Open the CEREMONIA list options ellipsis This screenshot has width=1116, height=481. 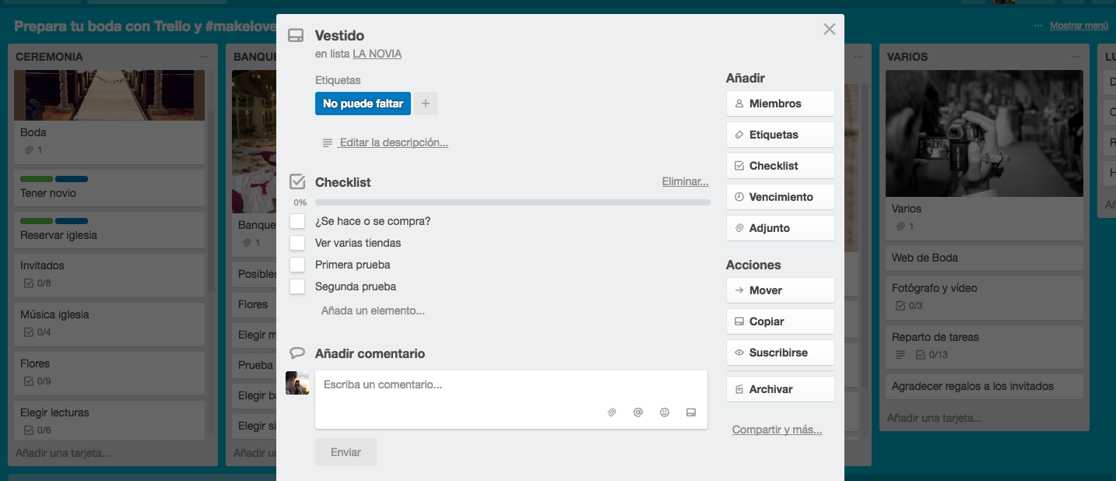pos(205,57)
